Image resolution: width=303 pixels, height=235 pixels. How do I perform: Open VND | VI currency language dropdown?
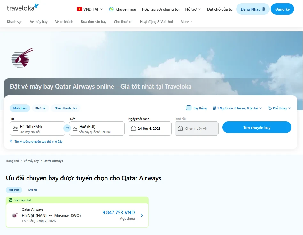[90, 9]
